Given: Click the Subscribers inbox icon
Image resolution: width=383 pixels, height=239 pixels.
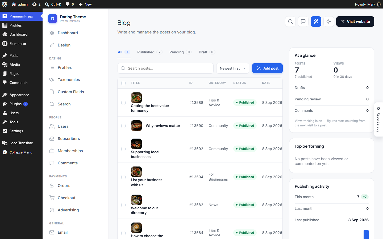Looking at the screenshot, I should point(52,139).
